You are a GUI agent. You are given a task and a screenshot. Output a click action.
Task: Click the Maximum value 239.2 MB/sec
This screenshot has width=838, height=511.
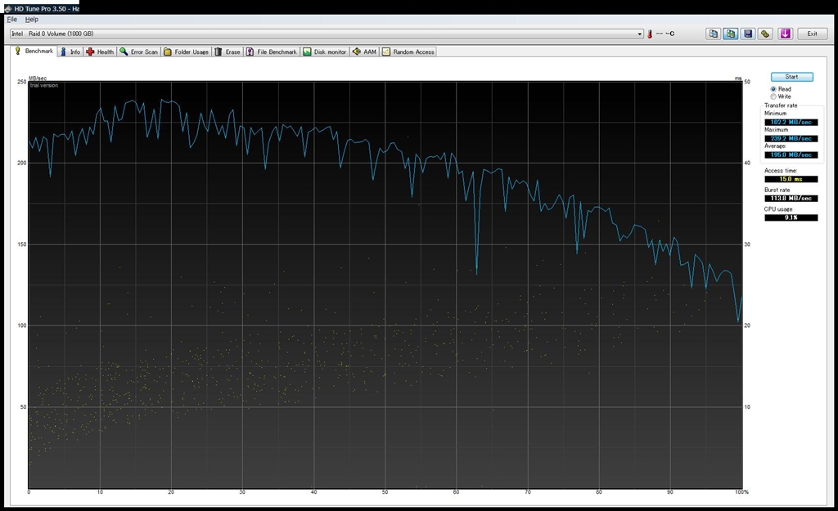pyautogui.click(x=791, y=138)
